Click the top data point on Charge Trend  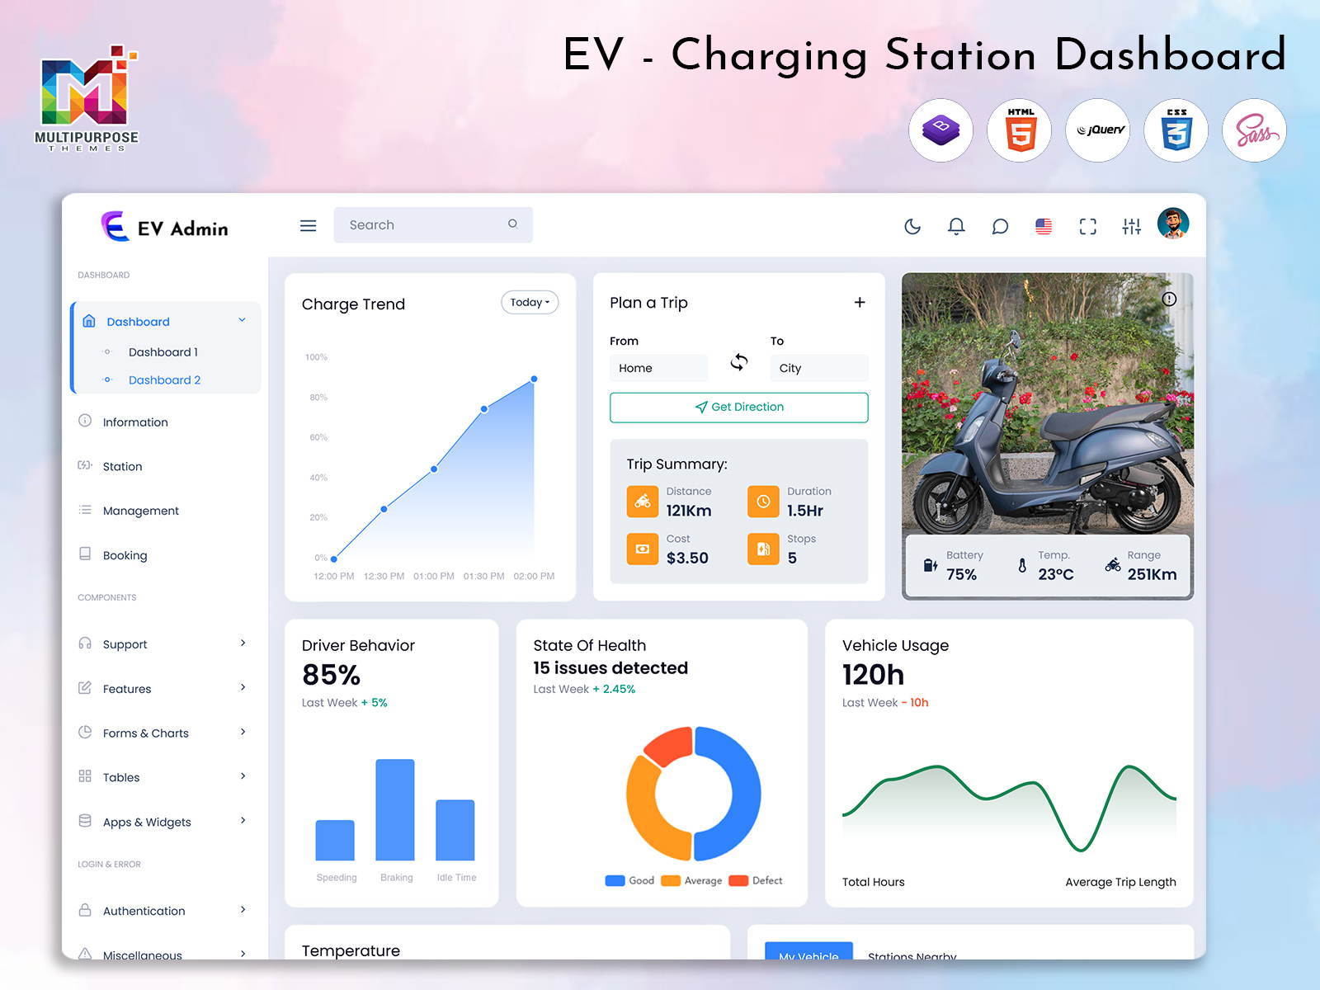coord(535,379)
